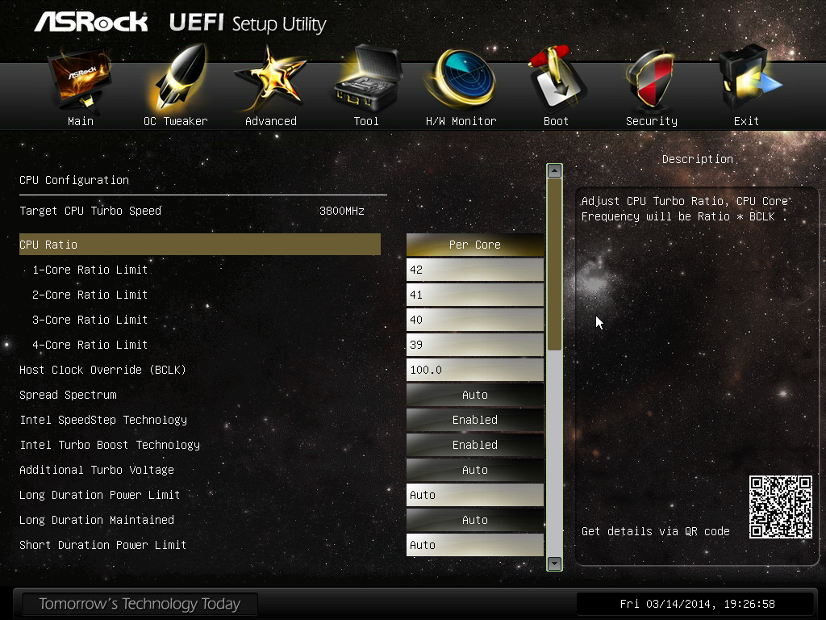Open the H/W Monitor radar icon
The width and height of the screenshot is (826, 620).
pos(461,79)
